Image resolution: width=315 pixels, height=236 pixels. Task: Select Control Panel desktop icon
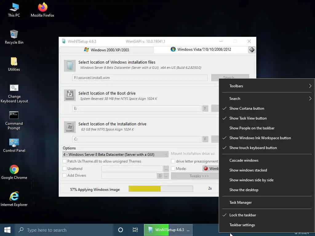tap(14, 145)
